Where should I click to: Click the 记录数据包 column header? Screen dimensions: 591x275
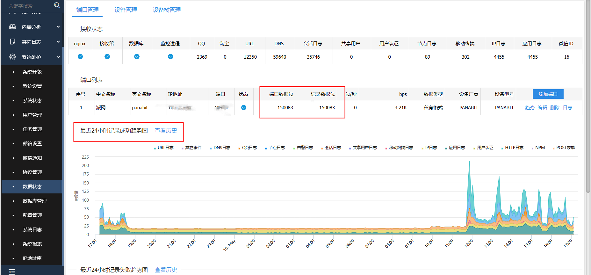point(323,94)
